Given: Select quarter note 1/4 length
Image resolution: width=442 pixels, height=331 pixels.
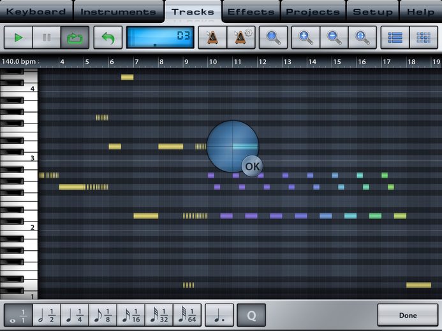Looking at the screenshot, I should tap(75, 315).
